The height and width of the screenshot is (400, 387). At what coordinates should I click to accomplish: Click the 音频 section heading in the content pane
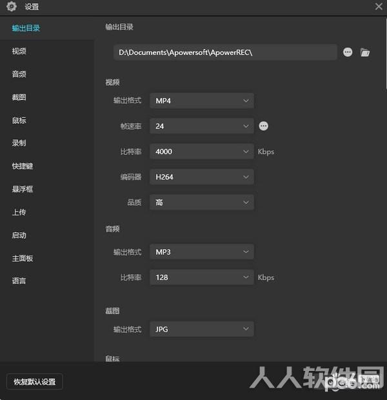pyautogui.click(x=112, y=229)
